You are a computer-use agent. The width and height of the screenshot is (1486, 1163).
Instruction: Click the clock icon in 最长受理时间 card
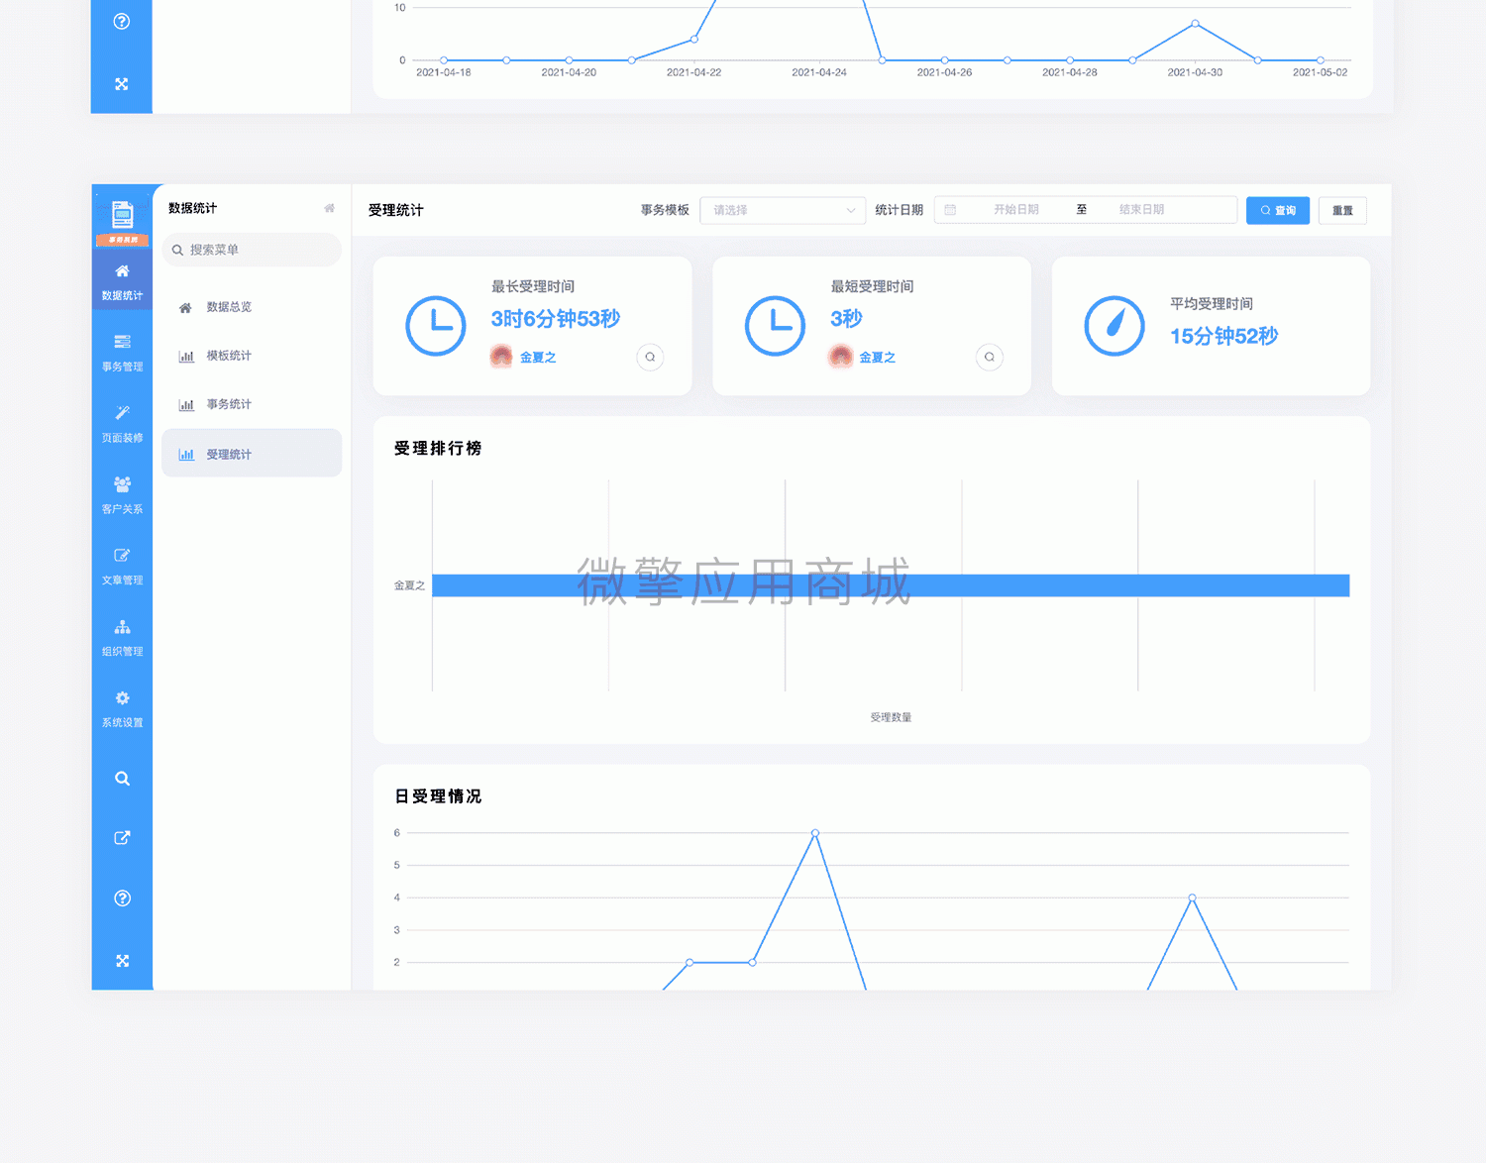pos(436,326)
